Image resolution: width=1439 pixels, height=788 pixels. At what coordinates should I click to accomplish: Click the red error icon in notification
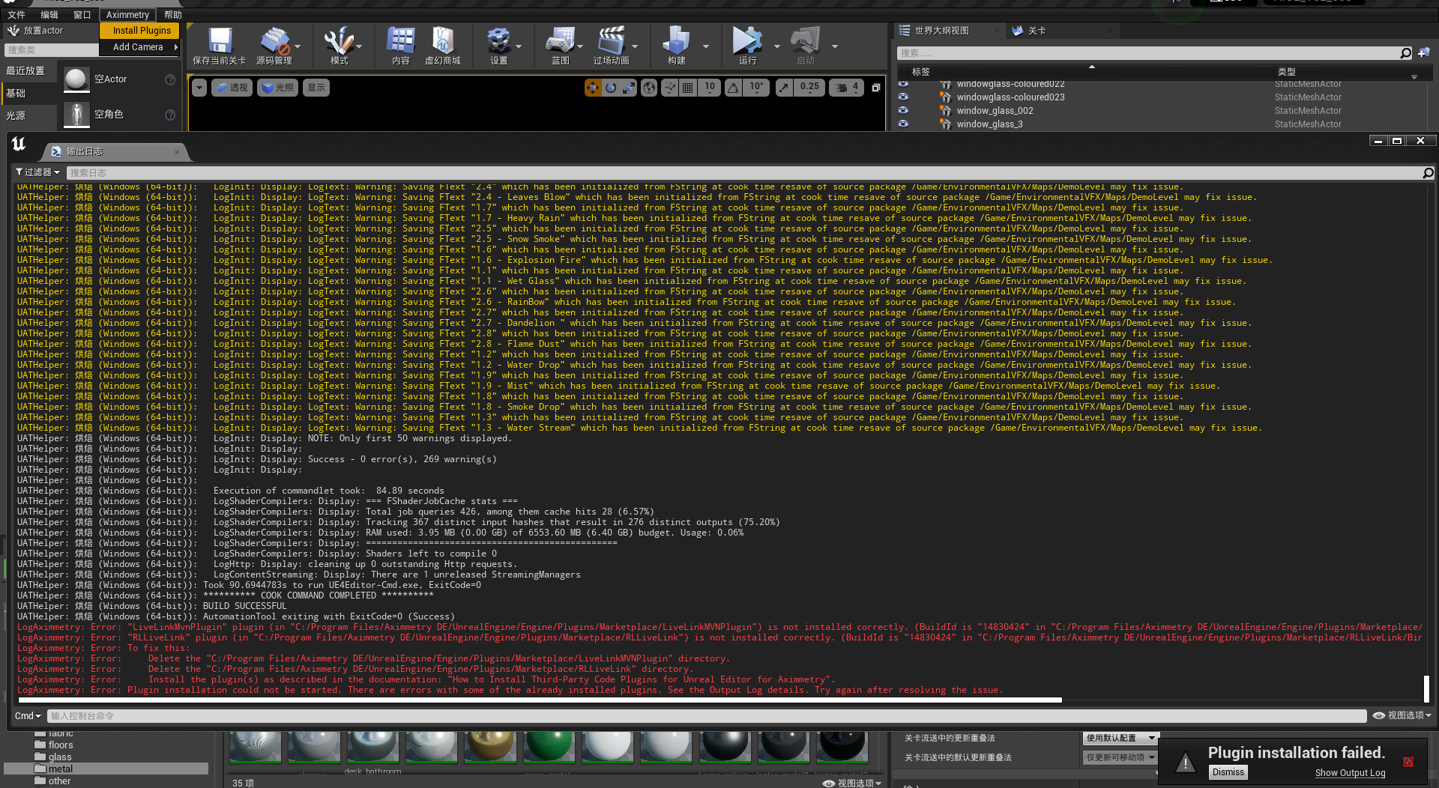point(1408,762)
